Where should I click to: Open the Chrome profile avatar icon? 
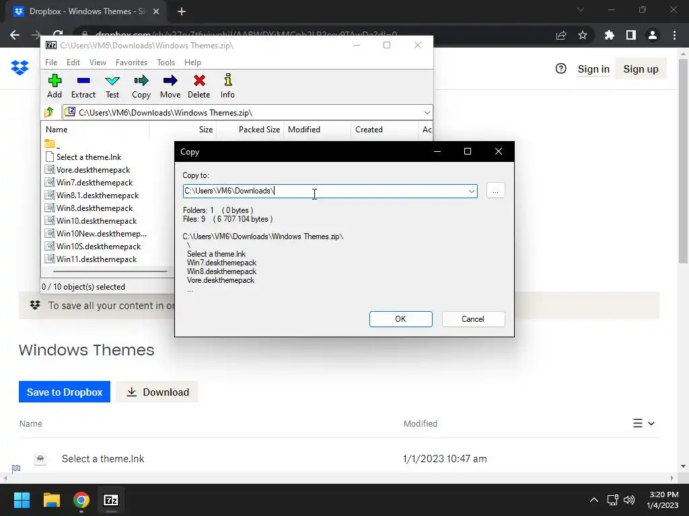point(653,35)
